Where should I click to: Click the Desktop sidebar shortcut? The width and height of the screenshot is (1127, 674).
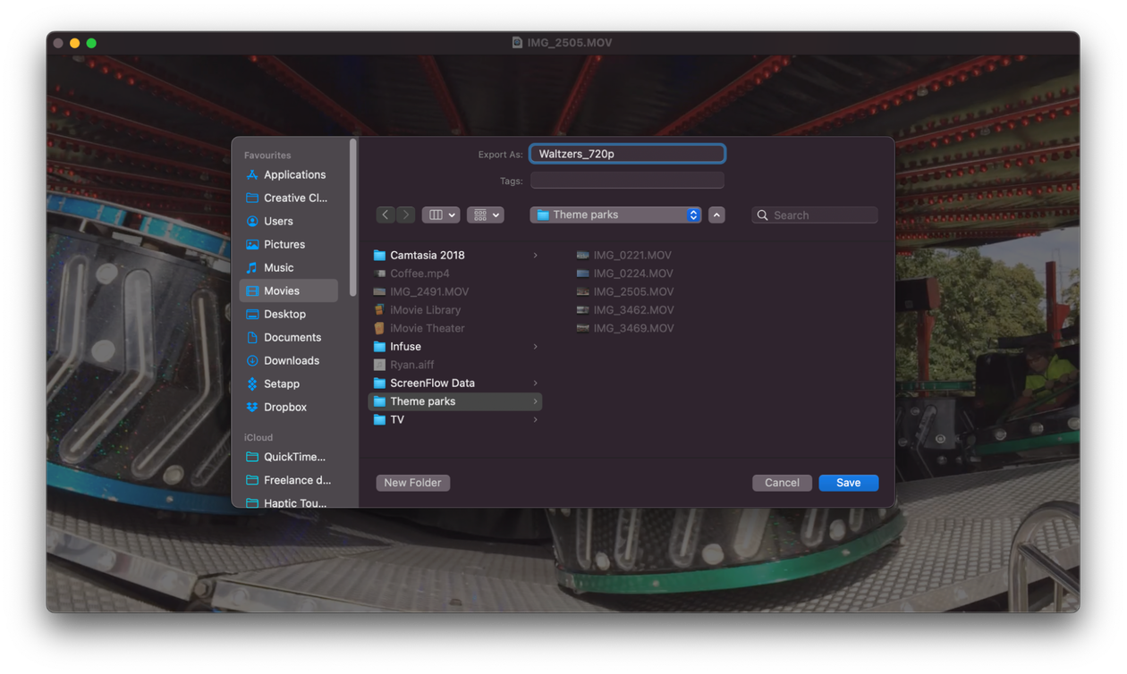(284, 315)
